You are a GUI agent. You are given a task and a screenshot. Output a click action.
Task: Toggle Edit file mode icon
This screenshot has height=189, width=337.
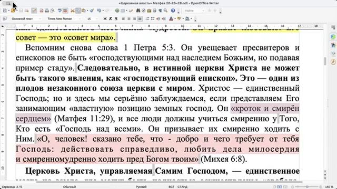[34, 10]
